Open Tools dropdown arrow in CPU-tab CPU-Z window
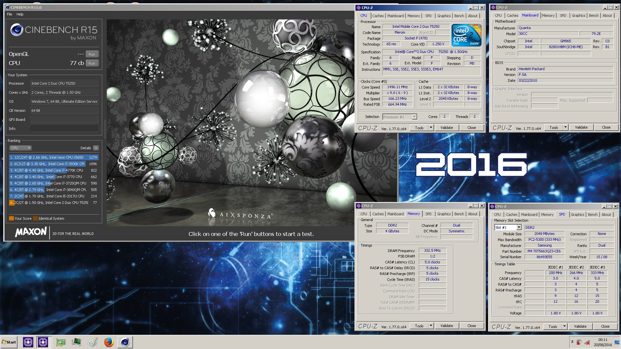This screenshot has width=621, height=349. pyautogui.click(x=431, y=128)
